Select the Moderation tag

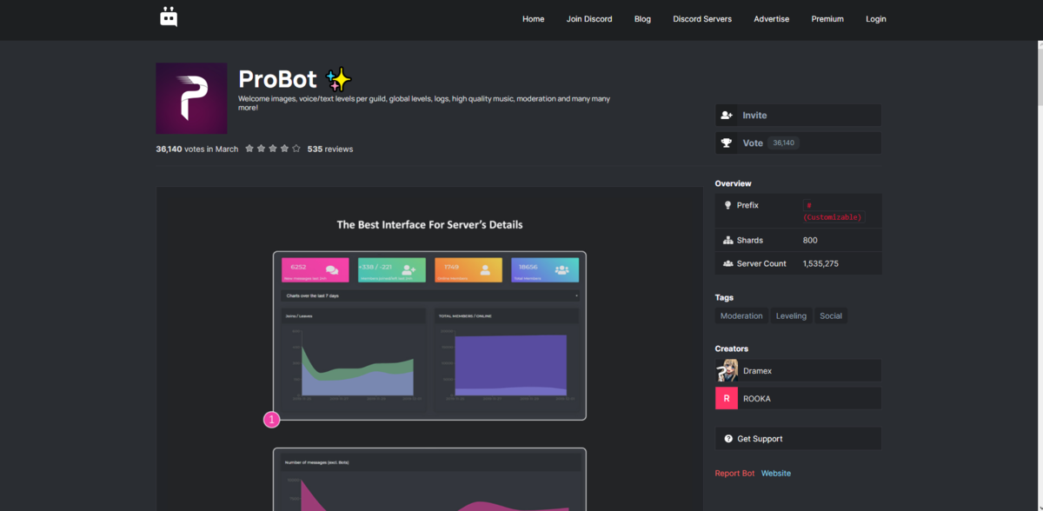[x=741, y=315]
